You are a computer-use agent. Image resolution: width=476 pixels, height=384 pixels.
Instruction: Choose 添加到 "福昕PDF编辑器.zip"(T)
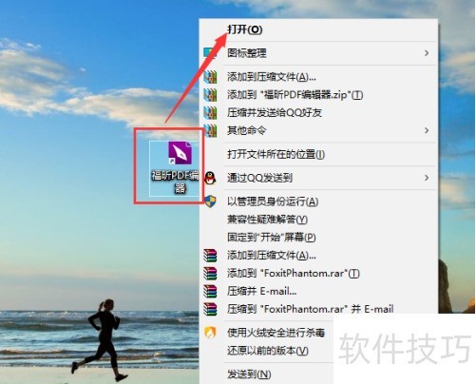pyautogui.click(x=295, y=95)
